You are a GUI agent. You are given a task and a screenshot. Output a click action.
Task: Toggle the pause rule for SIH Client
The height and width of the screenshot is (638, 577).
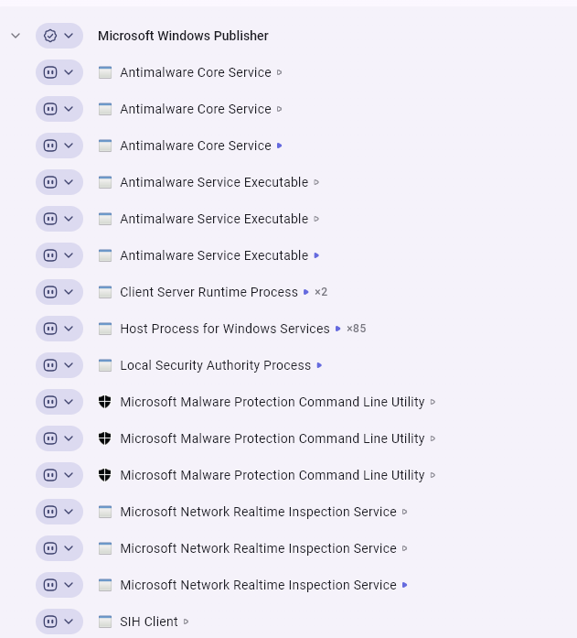pos(50,622)
